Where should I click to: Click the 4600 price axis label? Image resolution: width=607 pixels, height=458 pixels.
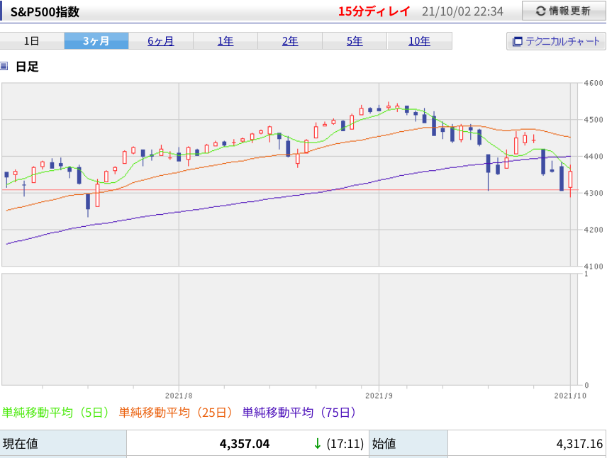(x=594, y=83)
